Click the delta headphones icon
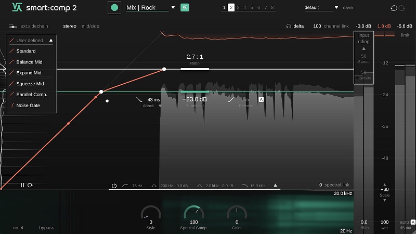Viewport: 416px width, 234px height. point(289,26)
